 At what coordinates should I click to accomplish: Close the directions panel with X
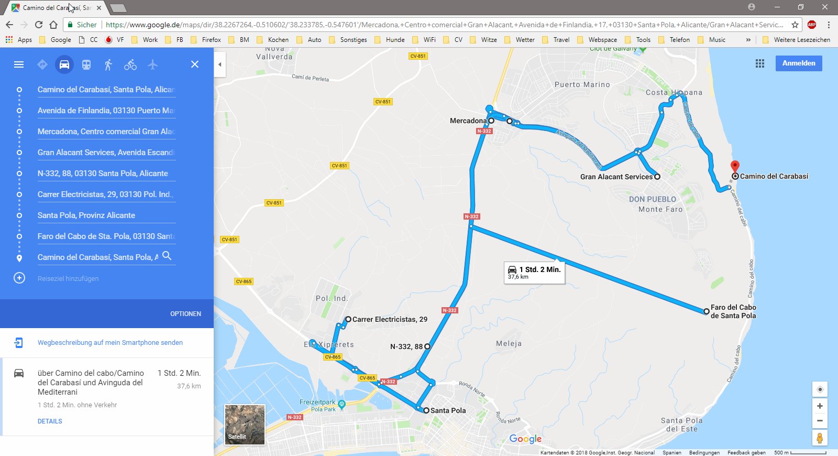pyautogui.click(x=195, y=64)
